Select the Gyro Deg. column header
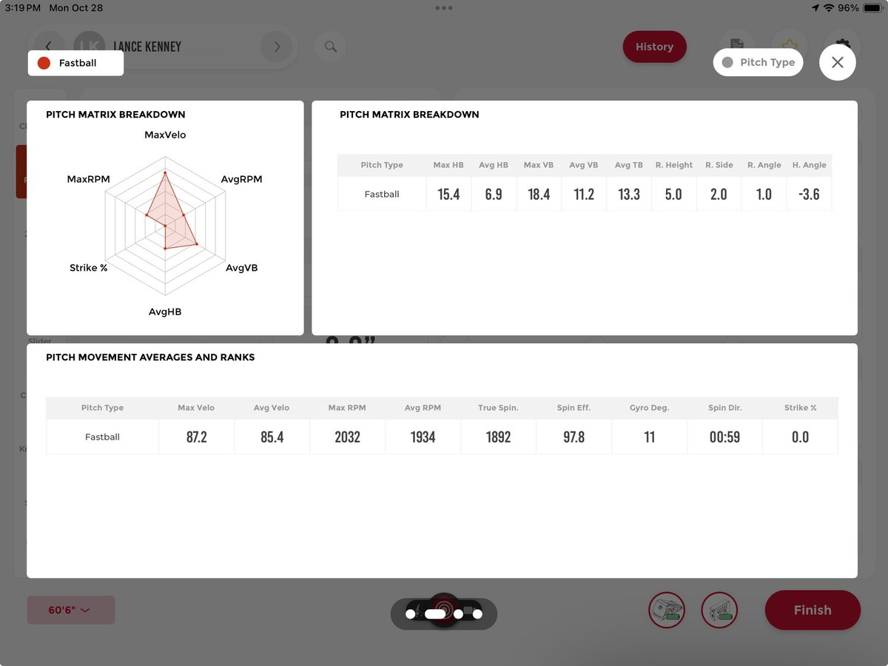Screen dimensions: 888x666 tap(649, 408)
